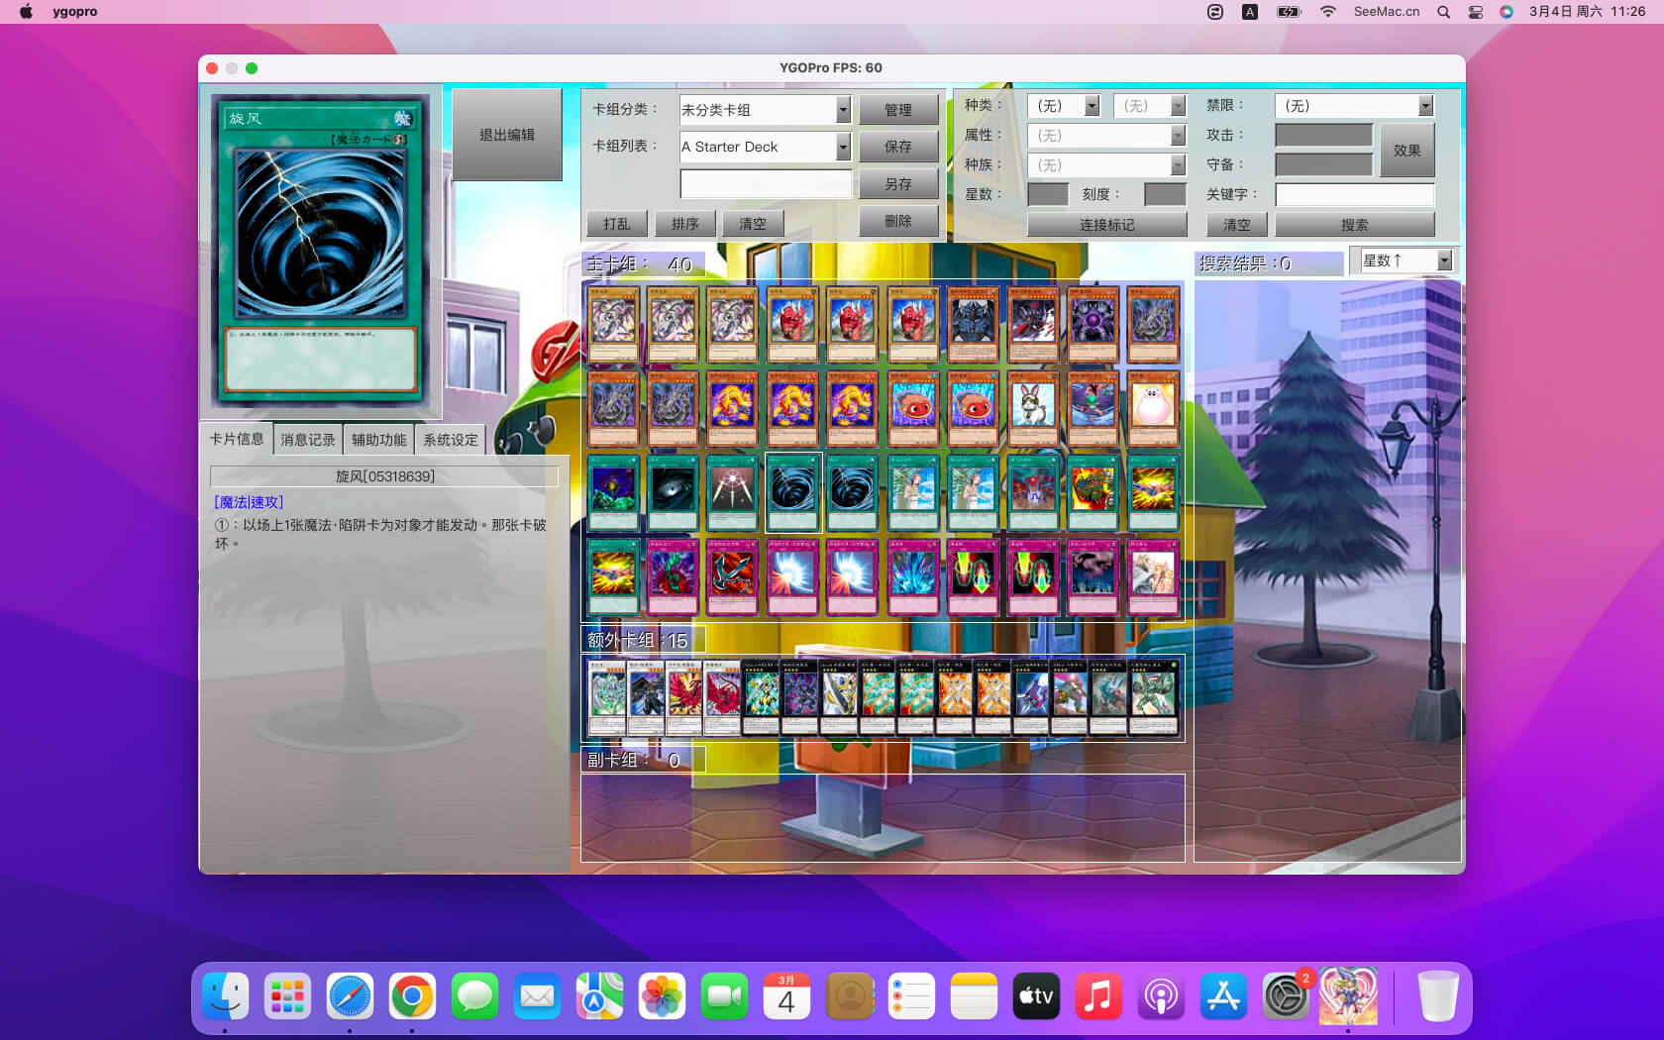Select the white rabbit card in main deck
The width and height of the screenshot is (1664, 1040).
tap(1032, 409)
